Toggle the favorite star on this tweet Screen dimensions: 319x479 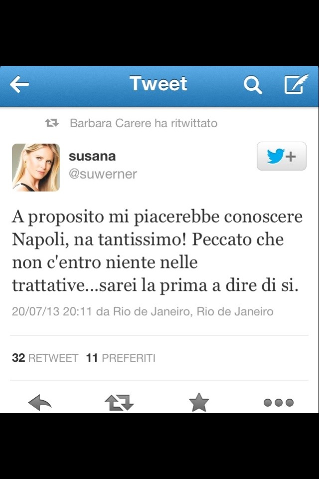199,402
